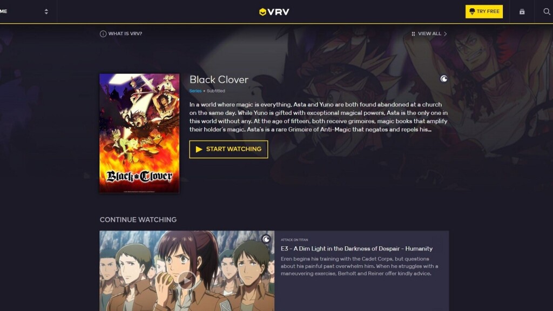Click the Crunchyroll badge on Attack on Titan thumbnail
The width and height of the screenshot is (553, 311).
click(x=266, y=239)
